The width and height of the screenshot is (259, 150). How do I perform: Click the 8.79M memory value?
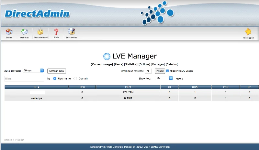pos(128,98)
